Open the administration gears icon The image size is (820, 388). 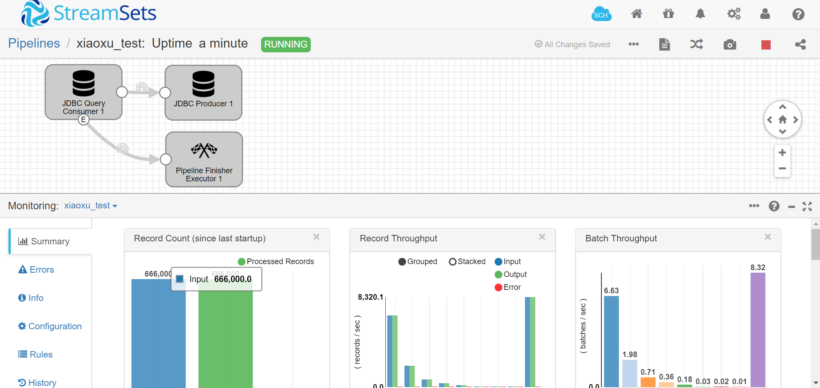coord(734,14)
